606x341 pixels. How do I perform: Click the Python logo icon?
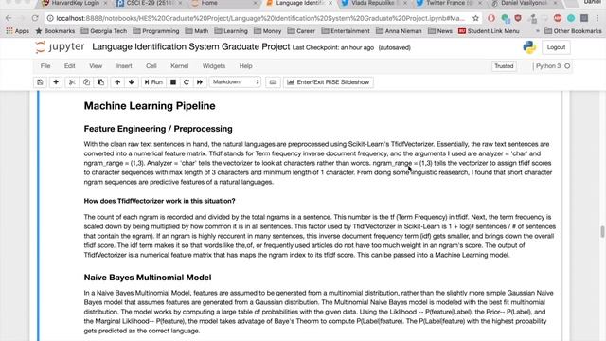pos(529,47)
